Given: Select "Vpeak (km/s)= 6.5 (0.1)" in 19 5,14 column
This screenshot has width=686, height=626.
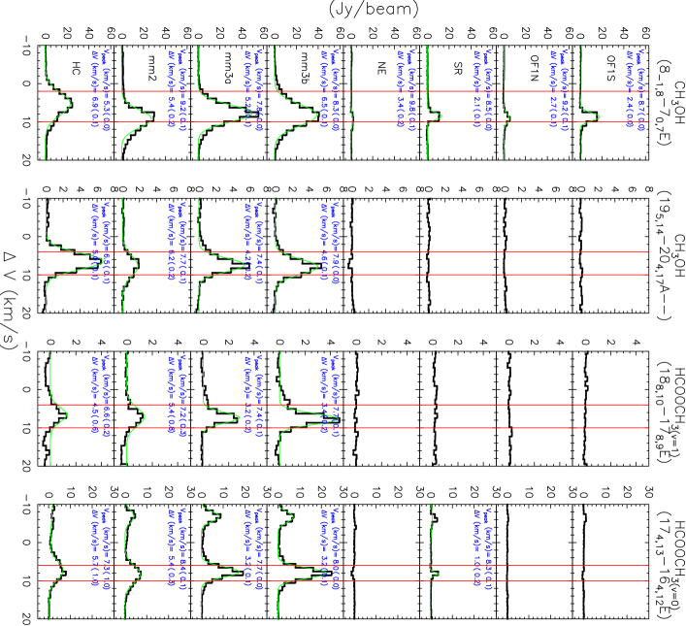Looking at the screenshot, I should pos(107,243).
